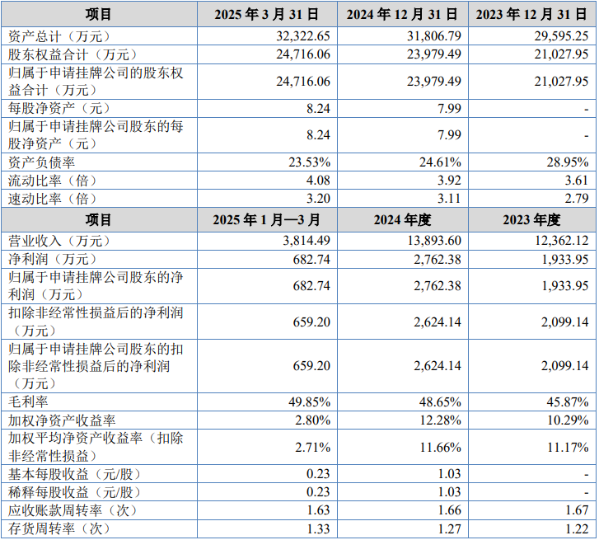Select the value 3.92
The height and width of the screenshot is (540, 599).
pos(449,180)
